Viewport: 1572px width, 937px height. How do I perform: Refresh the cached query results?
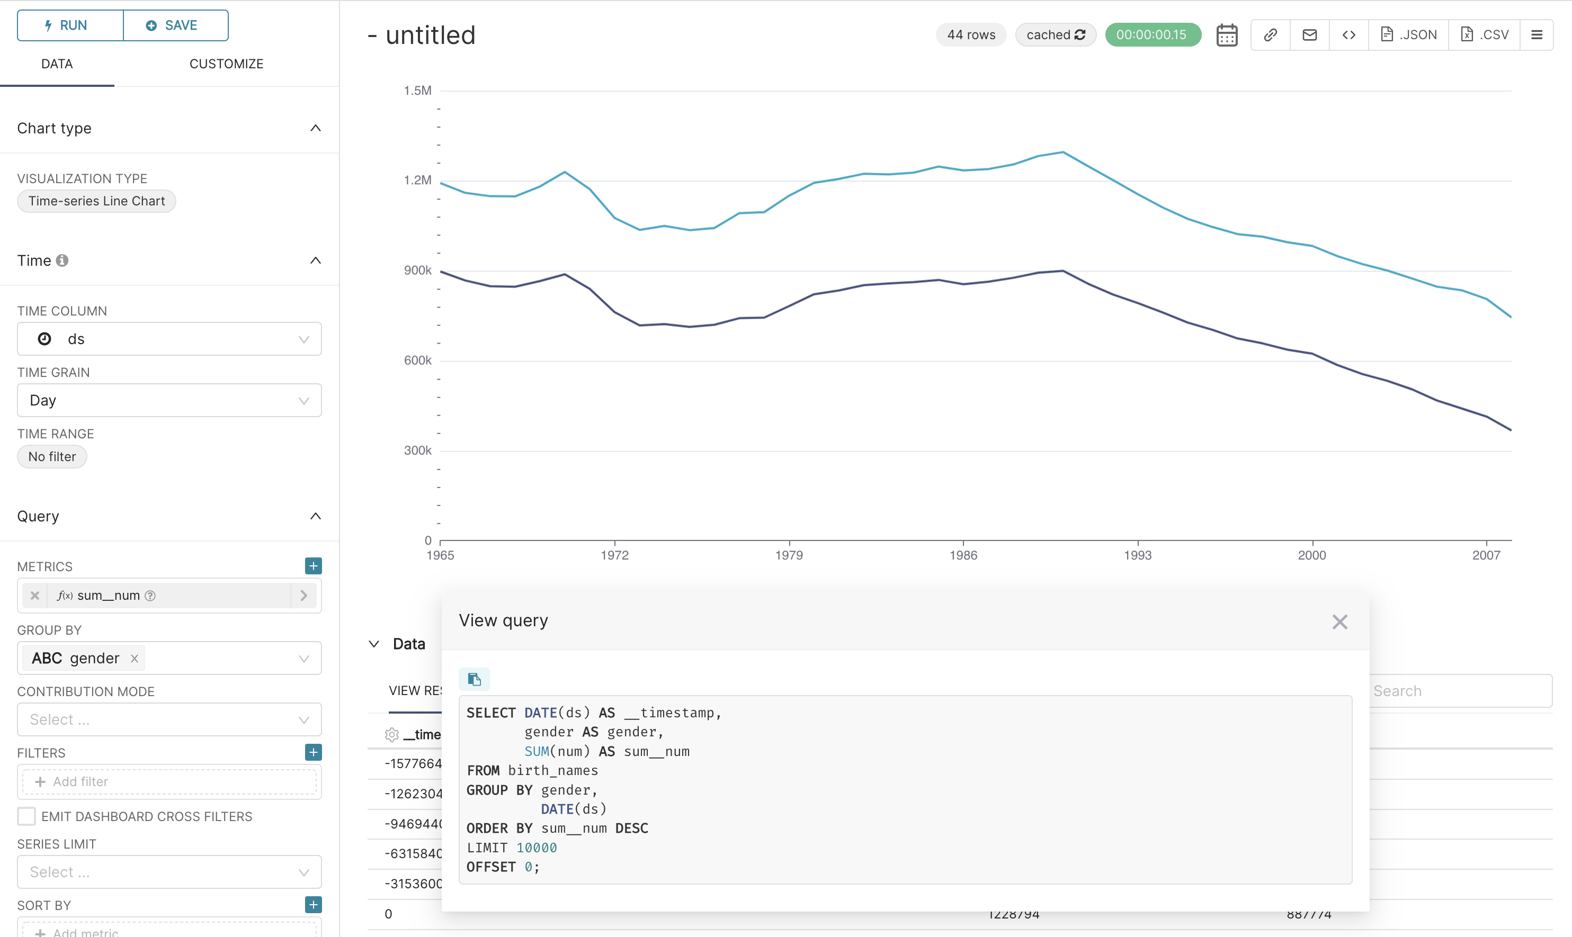(1080, 35)
